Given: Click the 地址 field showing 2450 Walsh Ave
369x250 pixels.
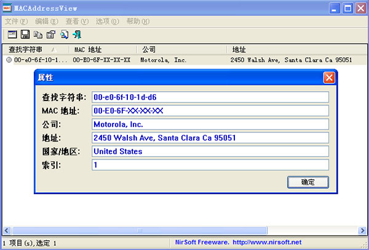Looking at the screenshot, I should (x=210, y=138).
